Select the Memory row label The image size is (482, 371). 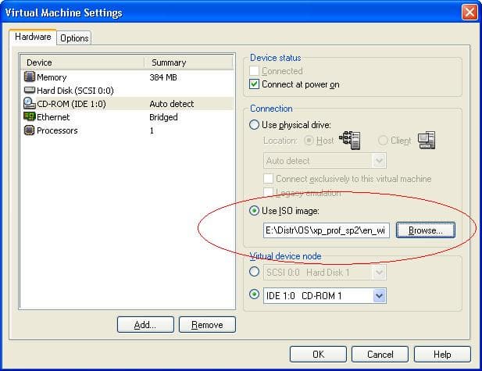(x=52, y=77)
